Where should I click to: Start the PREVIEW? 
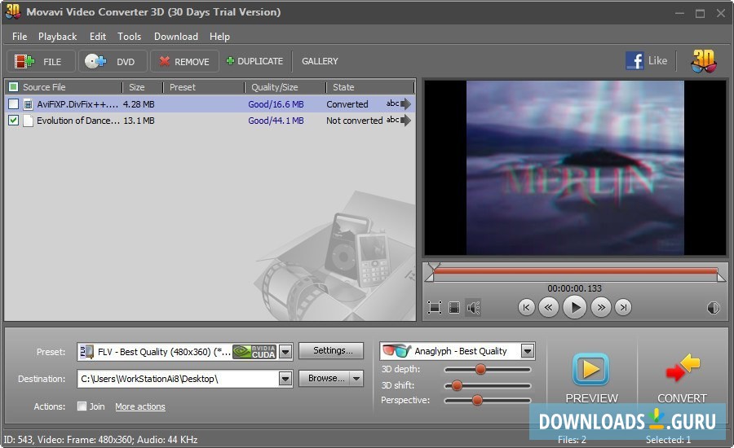pos(591,378)
